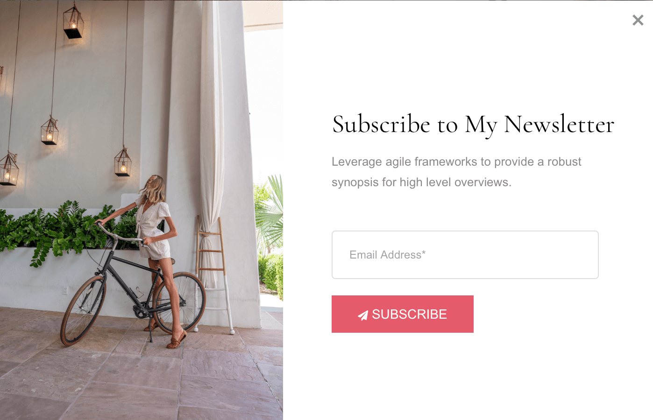Image resolution: width=653 pixels, height=420 pixels.
Task: Click the asterisk in Email Address placeholder
Action: [424, 252]
